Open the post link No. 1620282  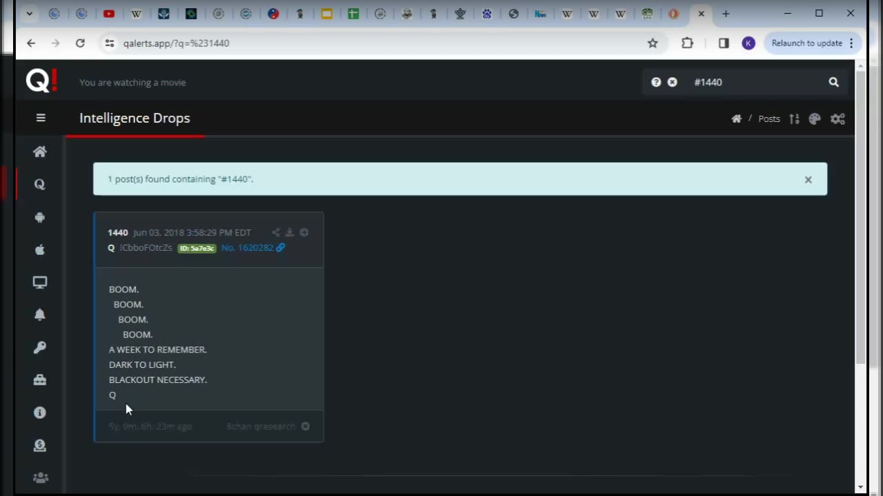point(248,247)
